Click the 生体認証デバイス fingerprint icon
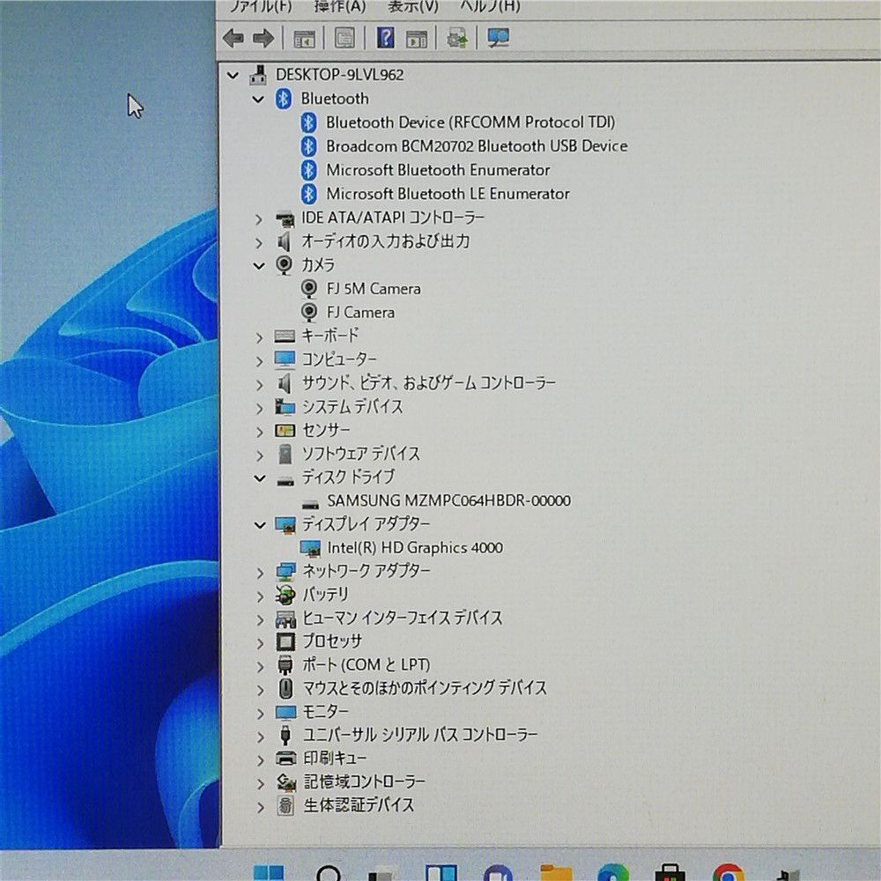The image size is (881, 881). (286, 806)
